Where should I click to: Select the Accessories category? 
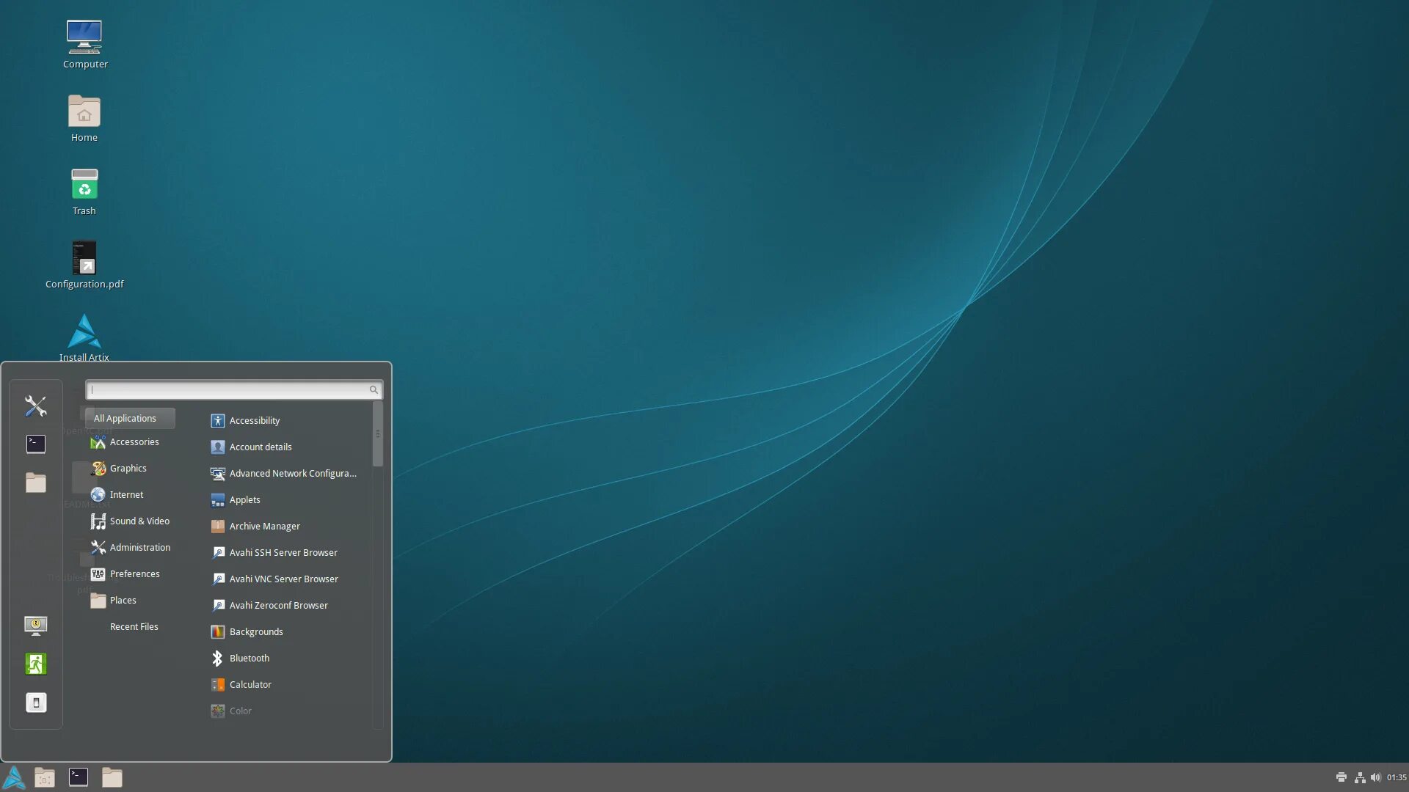[134, 442]
